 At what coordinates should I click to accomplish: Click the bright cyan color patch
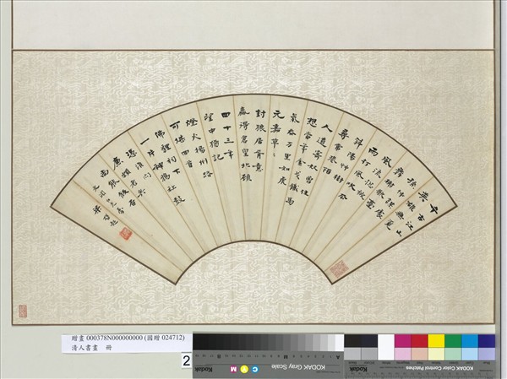469,341
